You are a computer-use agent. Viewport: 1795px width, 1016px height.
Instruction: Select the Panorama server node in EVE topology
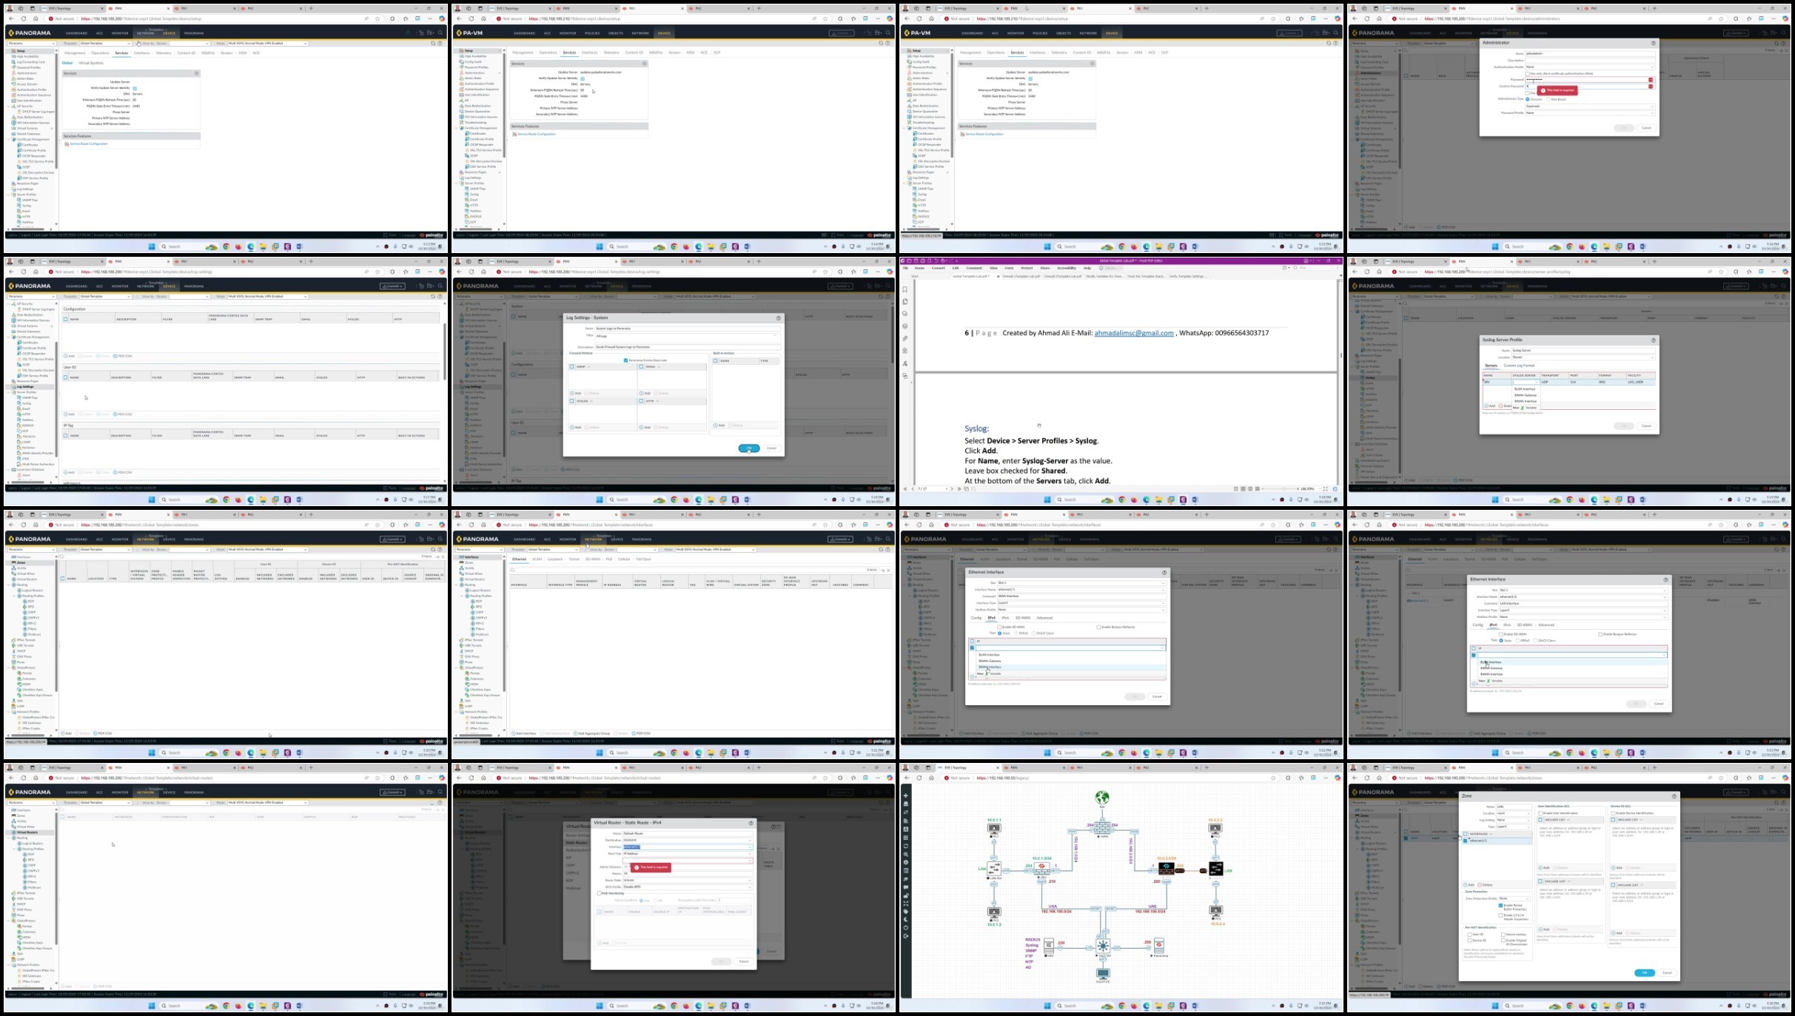click(x=1158, y=946)
